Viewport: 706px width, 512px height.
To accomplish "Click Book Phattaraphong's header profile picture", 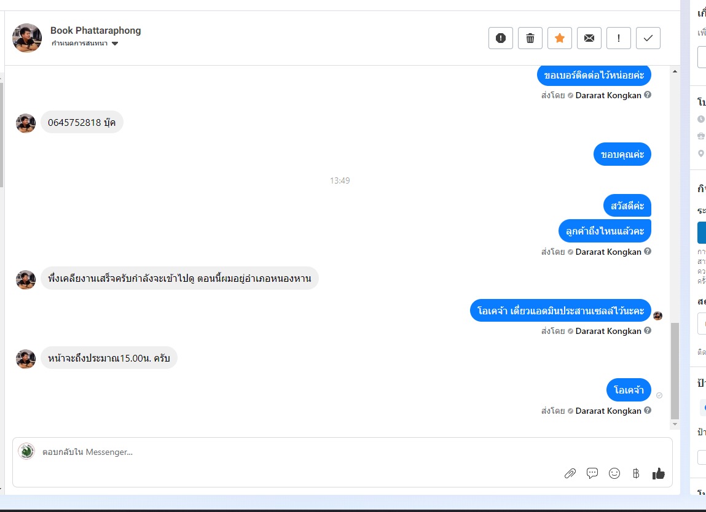I will (27, 38).
